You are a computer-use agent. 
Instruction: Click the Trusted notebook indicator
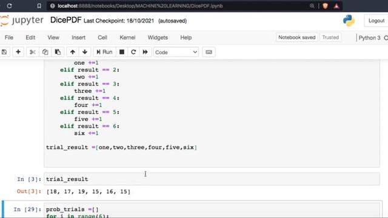(330, 38)
